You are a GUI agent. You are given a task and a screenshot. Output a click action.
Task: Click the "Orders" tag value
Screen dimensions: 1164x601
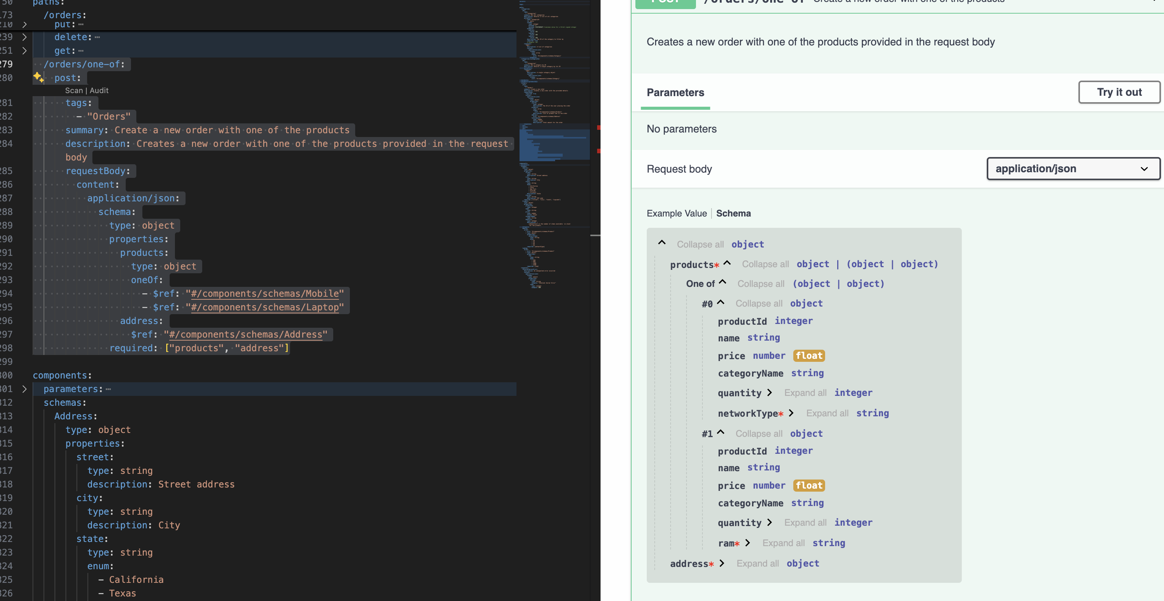pos(108,117)
